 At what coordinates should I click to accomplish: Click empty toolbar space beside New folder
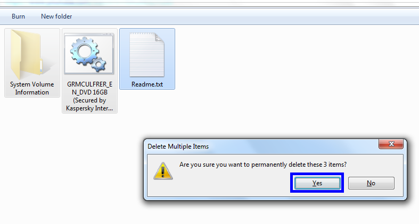pyautogui.click(x=241, y=16)
